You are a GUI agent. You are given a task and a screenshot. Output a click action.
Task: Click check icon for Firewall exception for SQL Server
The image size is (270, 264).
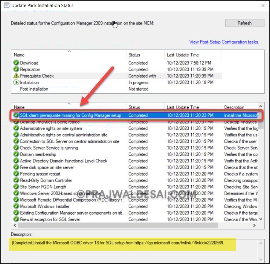(x=16, y=219)
